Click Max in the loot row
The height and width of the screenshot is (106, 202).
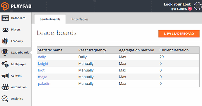tap(122, 70)
